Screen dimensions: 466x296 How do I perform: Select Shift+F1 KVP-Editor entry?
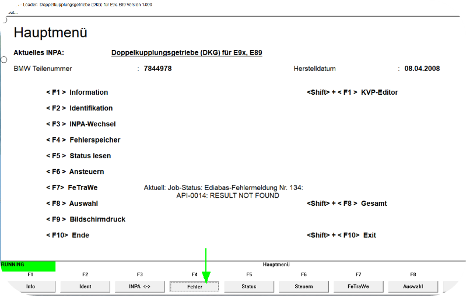pyautogui.click(x=352, y=92)
